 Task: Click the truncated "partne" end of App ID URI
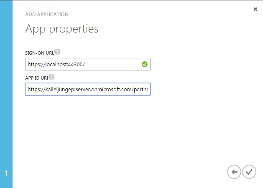[141, 90]
